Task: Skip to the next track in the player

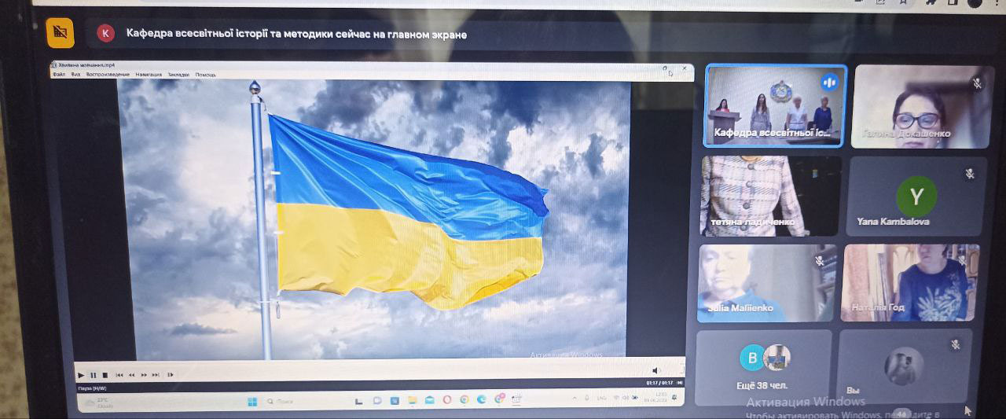Action: click(156, 375)
